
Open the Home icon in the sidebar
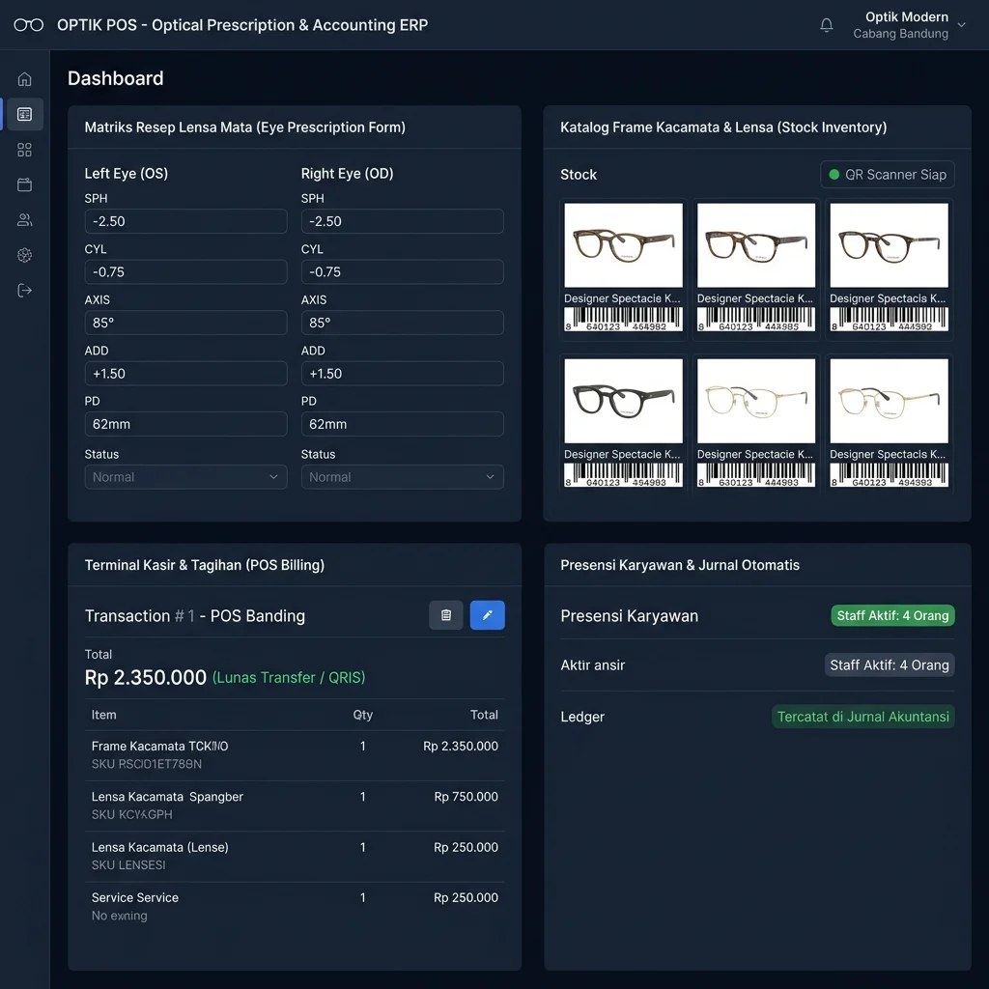click(24, 79)
